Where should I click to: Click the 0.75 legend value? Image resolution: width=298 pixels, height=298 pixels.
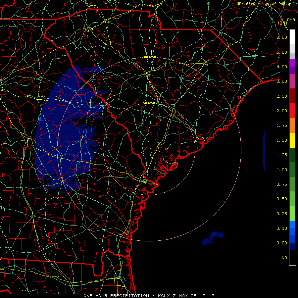click(282, 184)
